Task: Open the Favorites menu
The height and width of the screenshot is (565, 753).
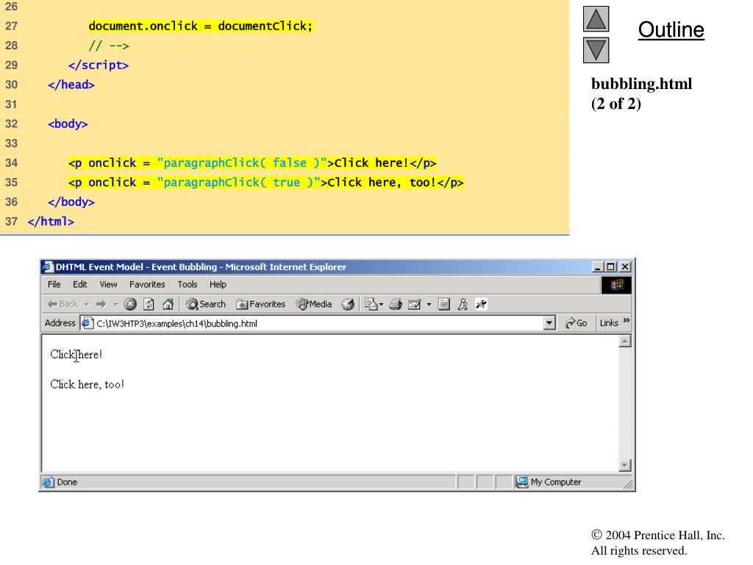Action: tap(147, 285)
